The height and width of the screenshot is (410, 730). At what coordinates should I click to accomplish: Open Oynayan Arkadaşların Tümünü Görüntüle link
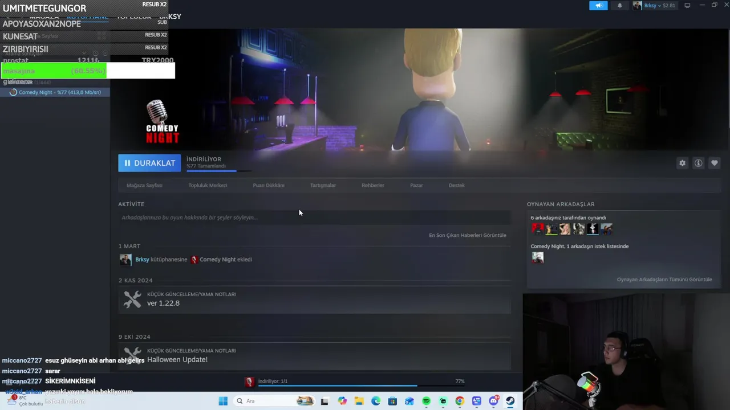[664, 280]
